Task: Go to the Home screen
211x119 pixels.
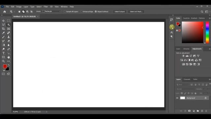Action: click(x=5, y=12)
